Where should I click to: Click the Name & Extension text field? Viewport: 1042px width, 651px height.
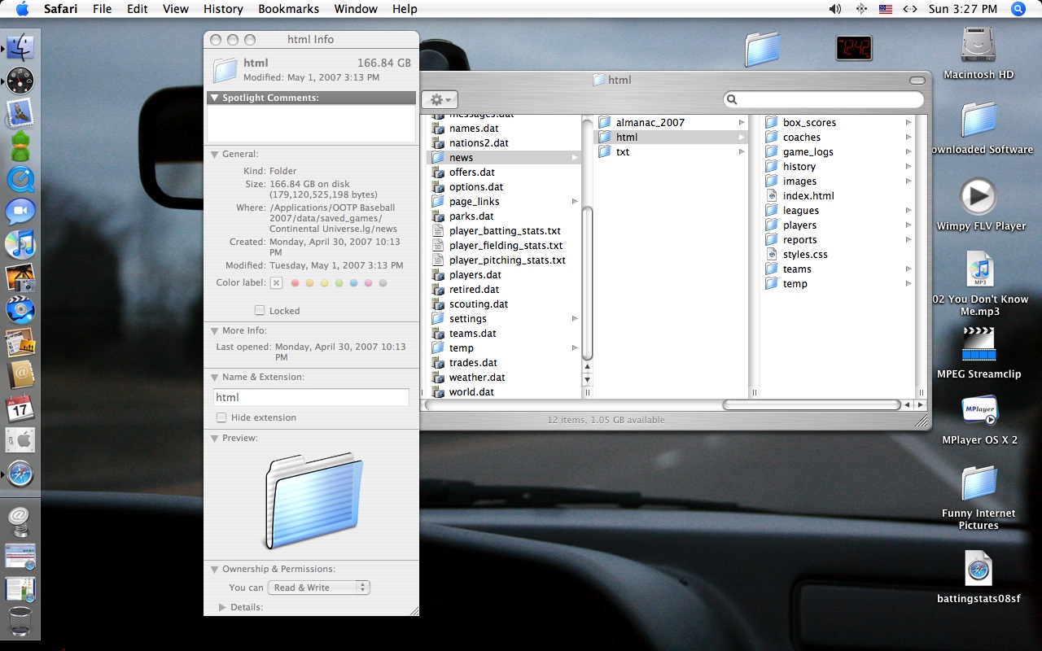tap(311, 397)
